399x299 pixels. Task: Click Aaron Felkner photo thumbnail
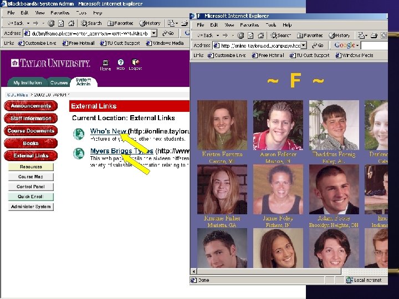(x=278, y=125)
